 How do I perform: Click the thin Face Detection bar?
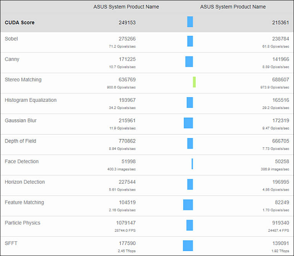pyautogui.click(x=192, y=164)
